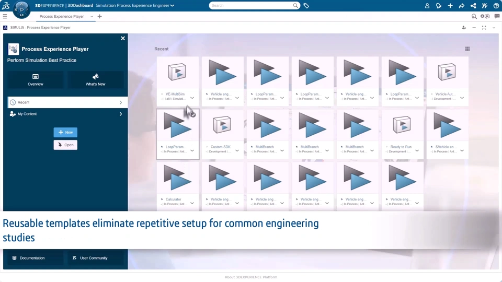
Task: Select the Process Experience Player tab
Action: (62, 16)
